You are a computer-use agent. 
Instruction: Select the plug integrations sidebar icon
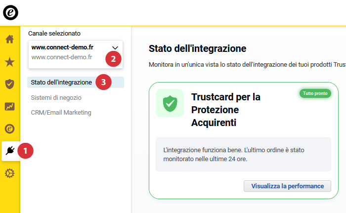click(9, 151)
